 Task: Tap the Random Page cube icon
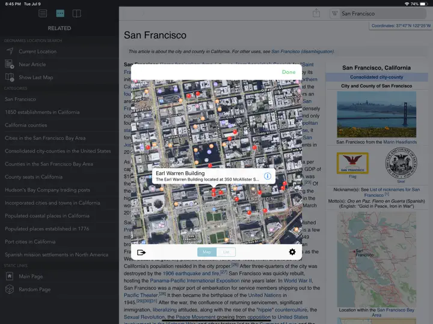(10, 289)
